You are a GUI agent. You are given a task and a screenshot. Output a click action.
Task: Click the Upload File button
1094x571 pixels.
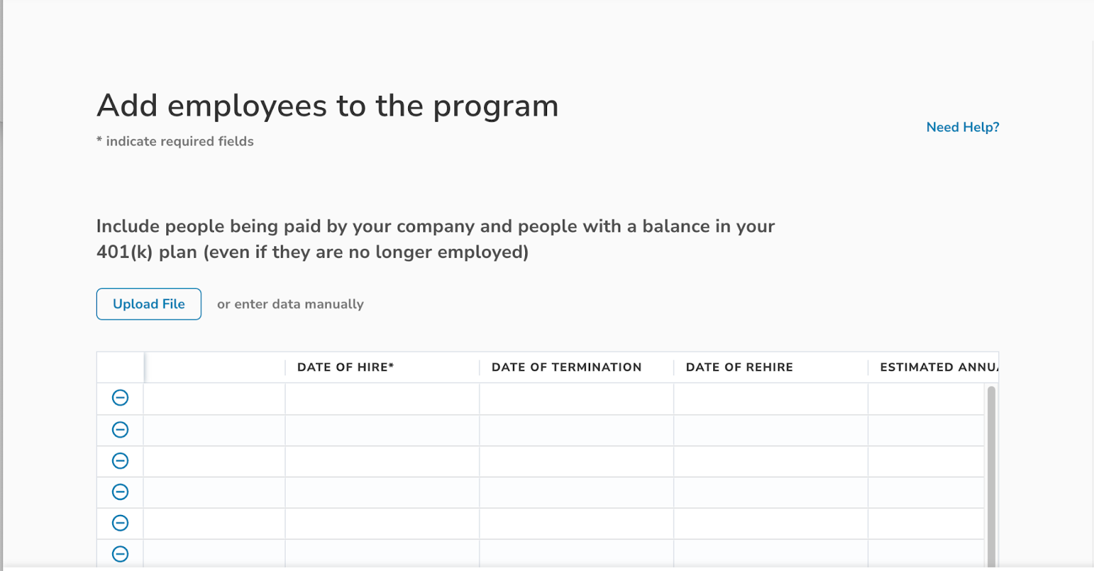click(x=148, y=304)
